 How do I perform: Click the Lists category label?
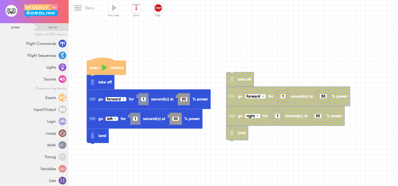click(x=52, y=181)
